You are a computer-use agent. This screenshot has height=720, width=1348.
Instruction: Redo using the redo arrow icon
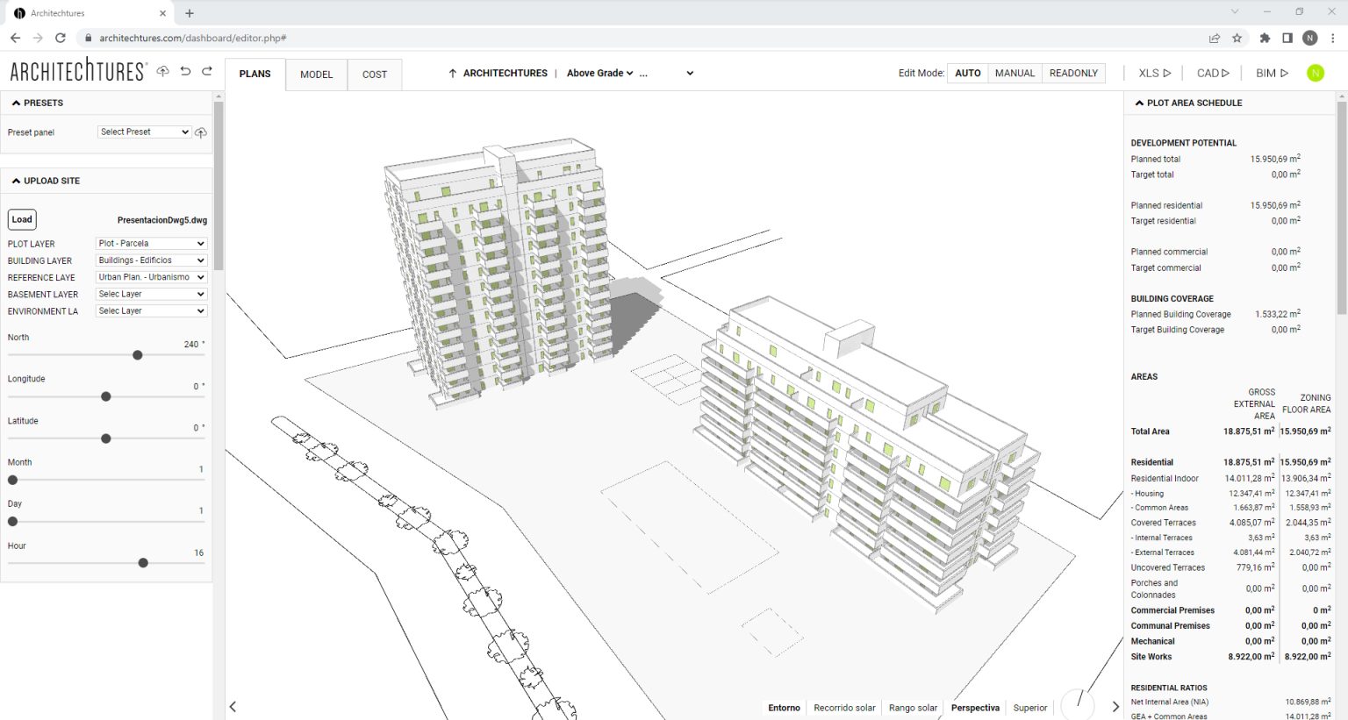click(207, 71)
